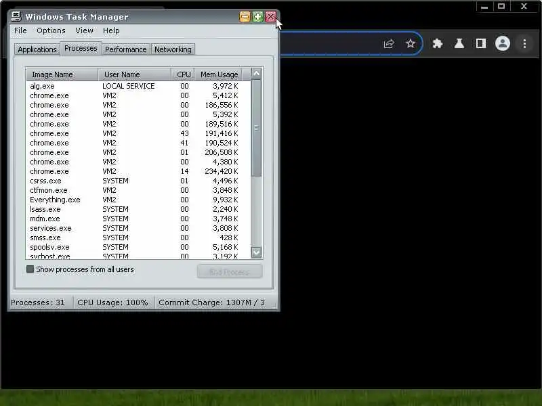Click the Commit Charge status entry
The height and width of the screenshot is (406, 542).
tap(211, 302)
